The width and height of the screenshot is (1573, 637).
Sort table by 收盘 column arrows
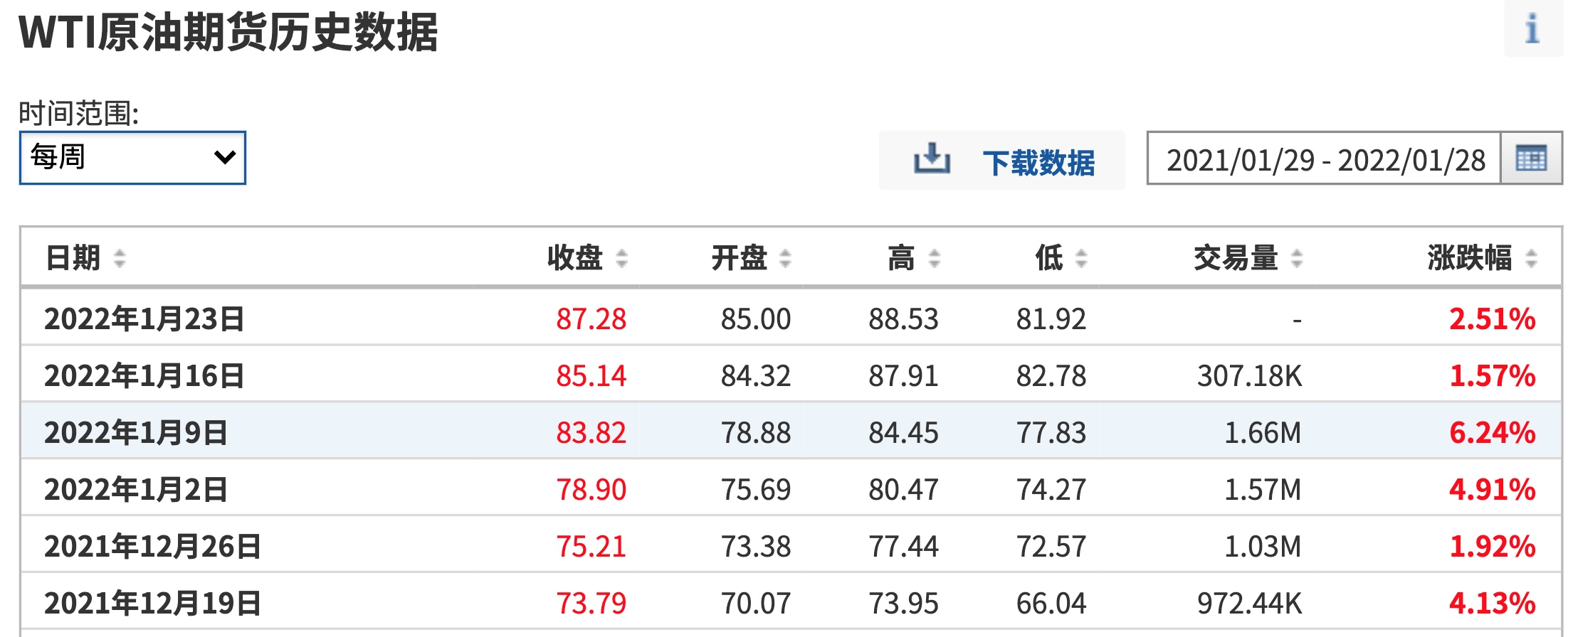coord(621,258)
